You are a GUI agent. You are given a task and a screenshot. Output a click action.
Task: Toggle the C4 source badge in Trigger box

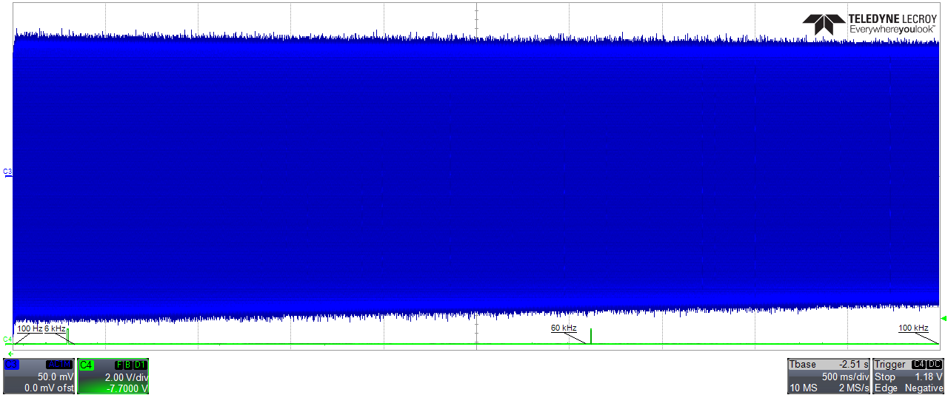tap(918, 365)
